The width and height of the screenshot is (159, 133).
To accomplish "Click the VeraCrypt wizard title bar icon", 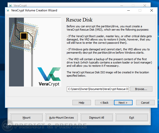I will 8,10.
